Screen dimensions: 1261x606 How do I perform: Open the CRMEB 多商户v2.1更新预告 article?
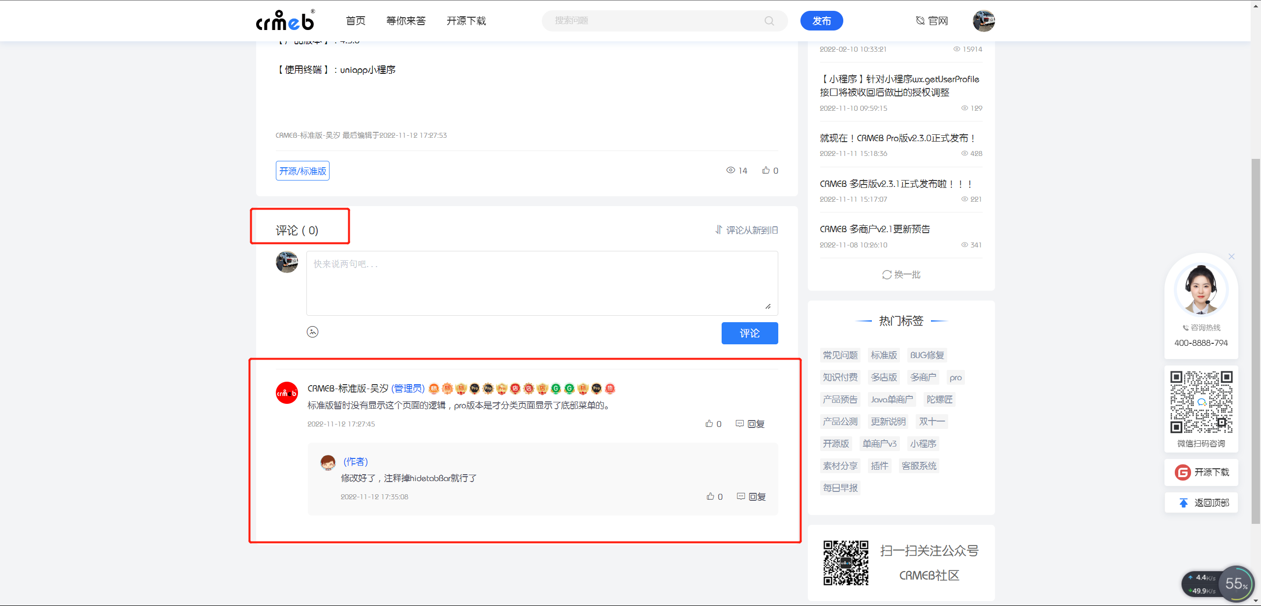point(875,229)
